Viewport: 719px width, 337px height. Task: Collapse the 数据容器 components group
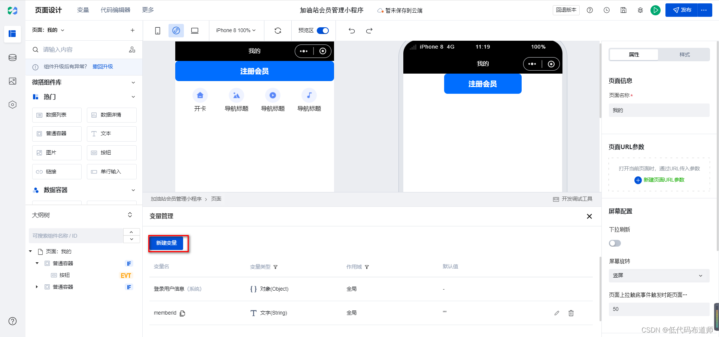tap(133, 190)
